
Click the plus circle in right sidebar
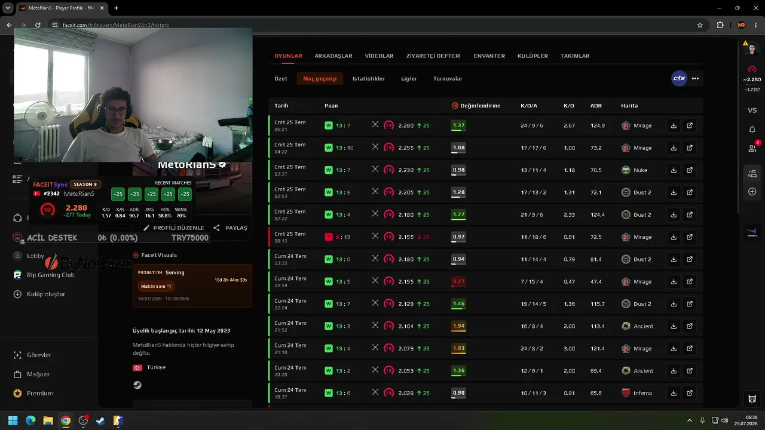752,192
